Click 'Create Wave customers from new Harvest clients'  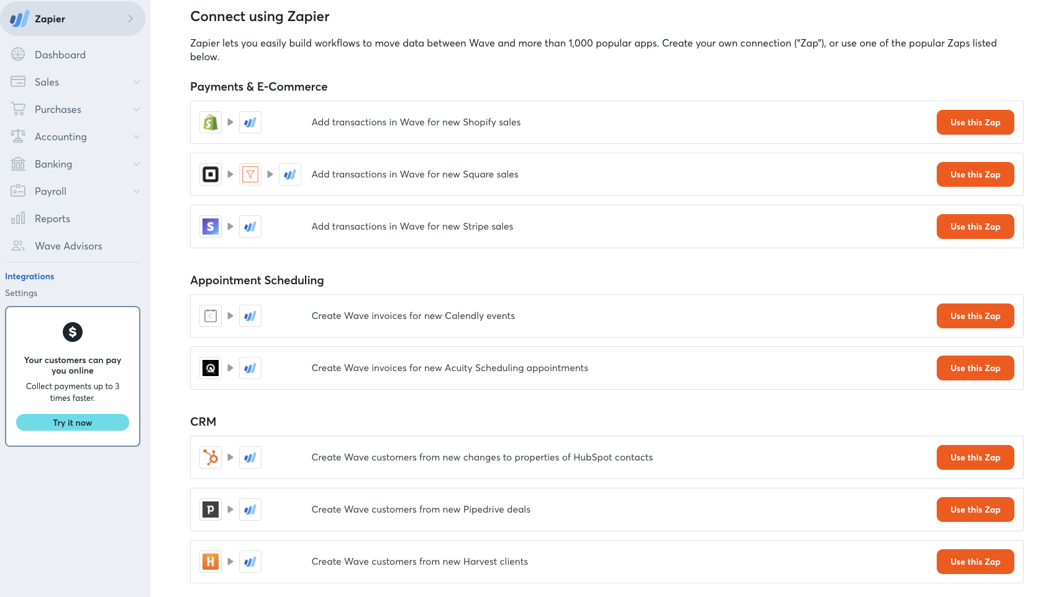[420, 562]
